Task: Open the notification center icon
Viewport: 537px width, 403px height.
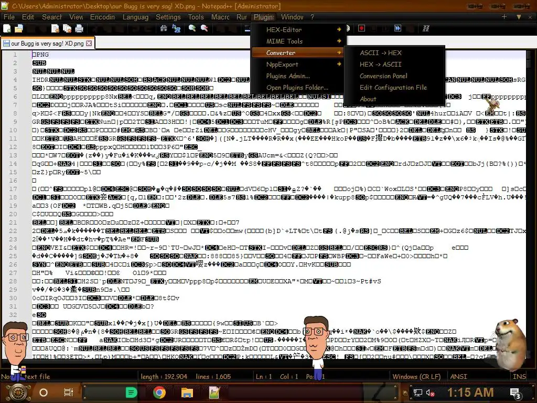Action: pos(515,393)
